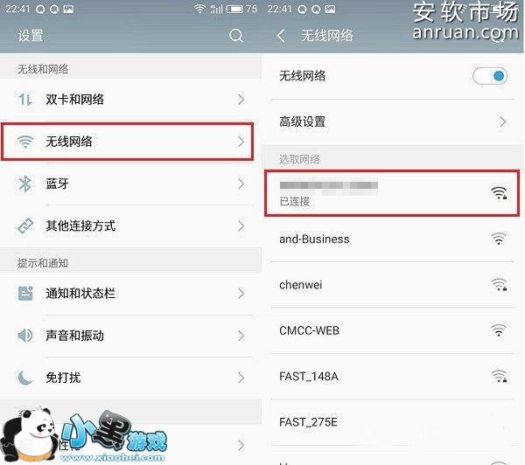Tap the search magnifier icon in Settings
The image size is (525, 465).
[x=236, y=35]
